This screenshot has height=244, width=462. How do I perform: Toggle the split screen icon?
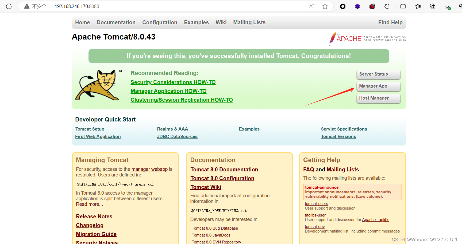coord(403,6)
